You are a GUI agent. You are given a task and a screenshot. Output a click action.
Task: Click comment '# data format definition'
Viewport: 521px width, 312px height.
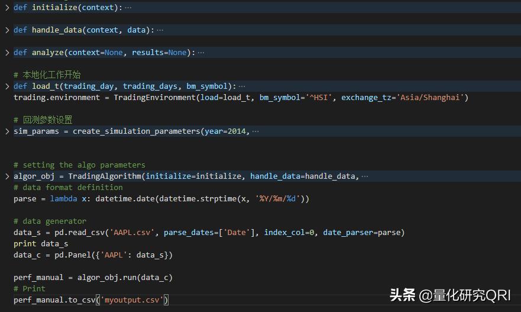point(68,187)
